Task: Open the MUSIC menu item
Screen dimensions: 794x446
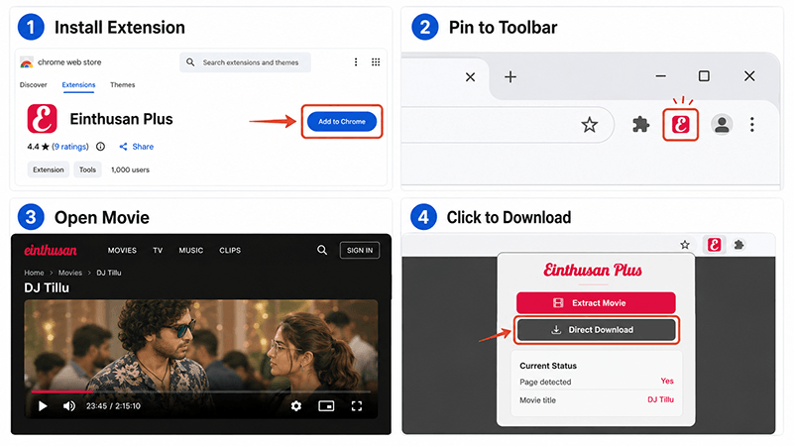Action: [x=191, y=250]
